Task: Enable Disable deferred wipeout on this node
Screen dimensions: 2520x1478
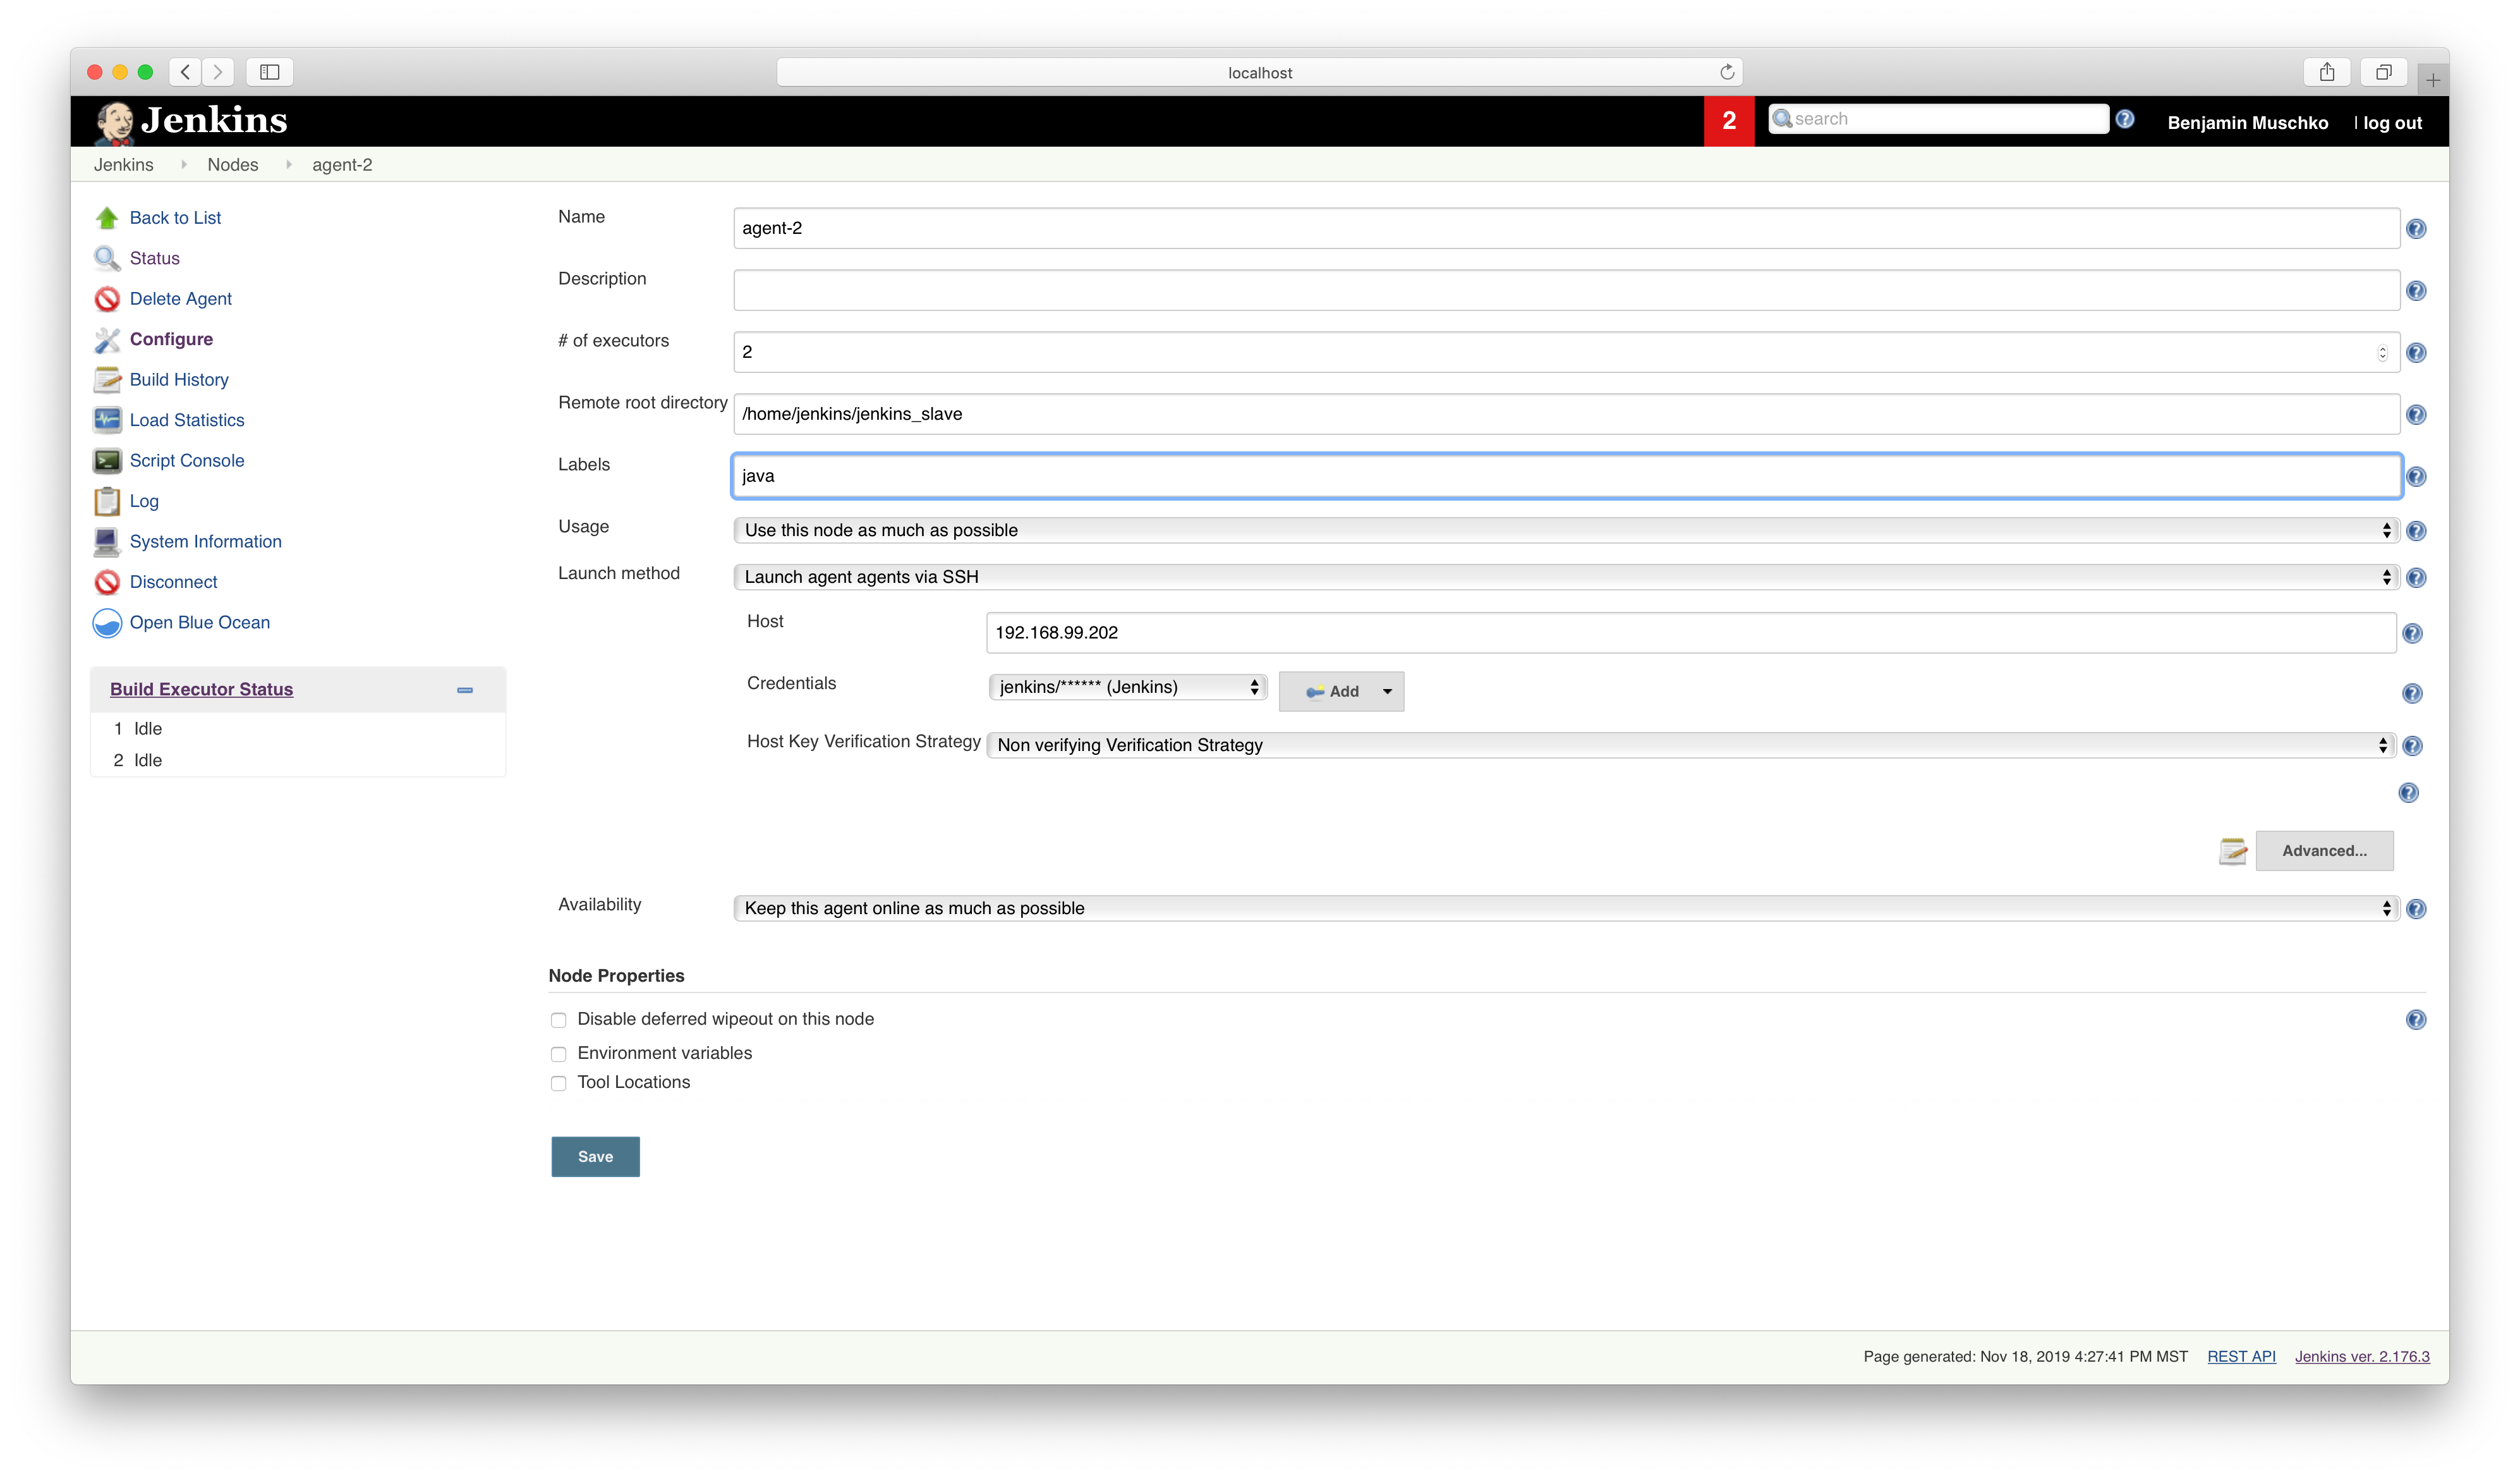Action: [x=559, y=1020]
